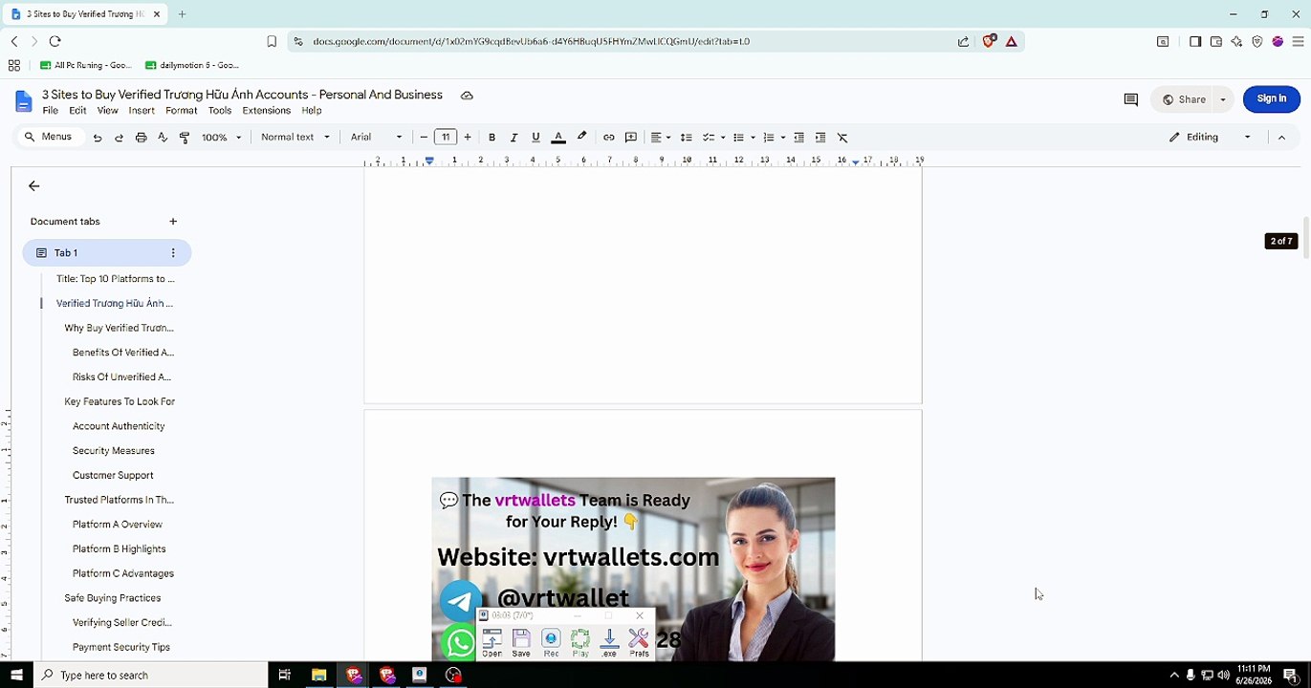The height and width of the screenshot is (688, 1311).
Task: Open the dailymotion 5 bookmark
Action: 191,66
